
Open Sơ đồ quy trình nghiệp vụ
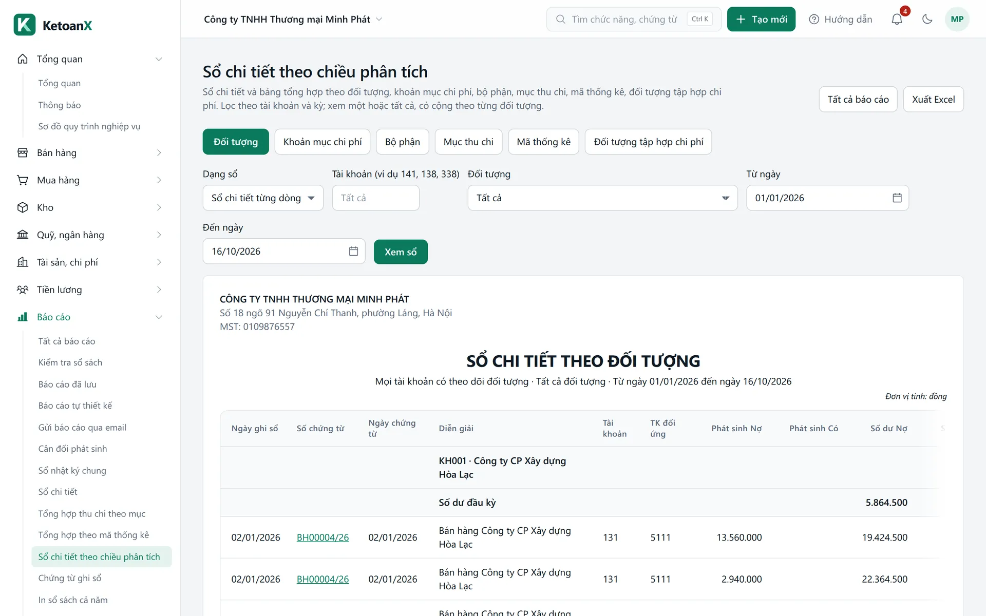click(x=89, y=126)
